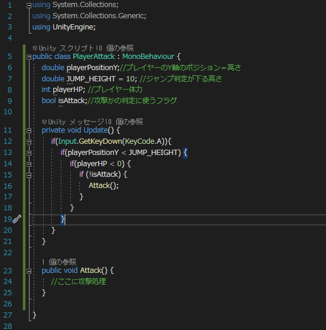Viewport: 326px width, 330px height.
Task: Collapse the PlayerAttack class on line 5
Action: pos(29,57)
